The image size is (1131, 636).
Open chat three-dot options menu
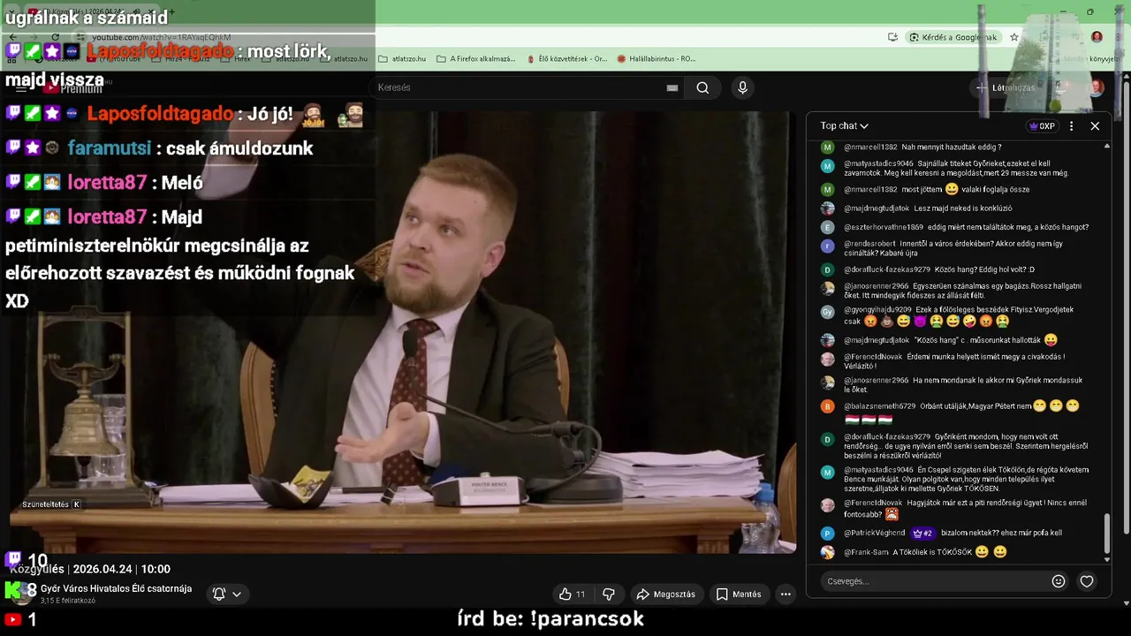click(x=1071, y=125)
